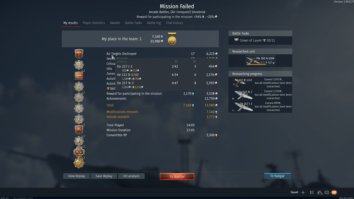Click the bottom gold x2 award medal
This screenshot has height=199, width=354.
[79, 163]
